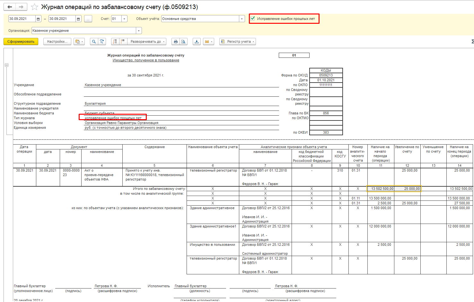The height and width of the screenshot is (302, 474).
Task: Select the Бухгалтерия structural unit cell
Action: coord(181,103)
